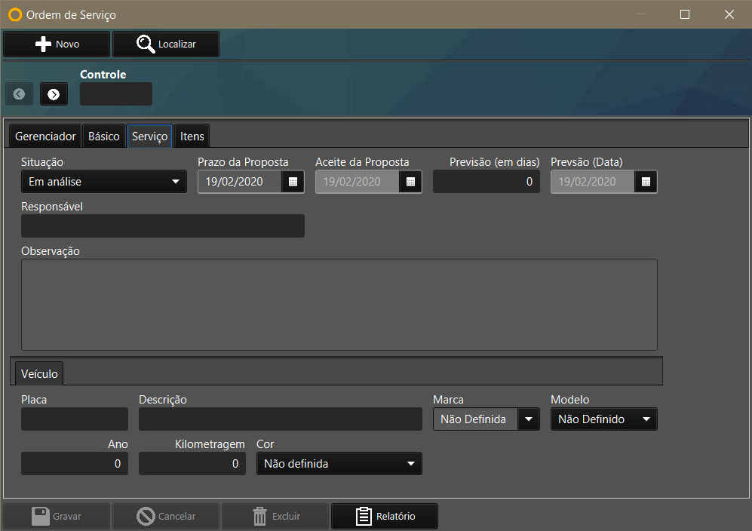Expand the Situação dropdown
This screenshot has height=531, width=752.
(104, 182)
